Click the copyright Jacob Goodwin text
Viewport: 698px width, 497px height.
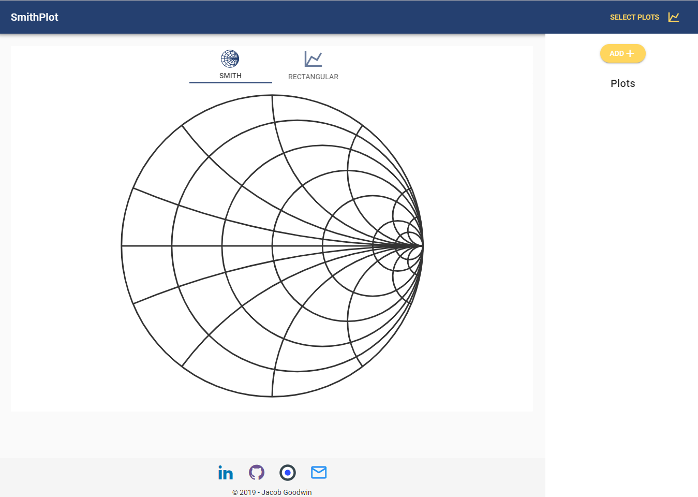[272, 492]
